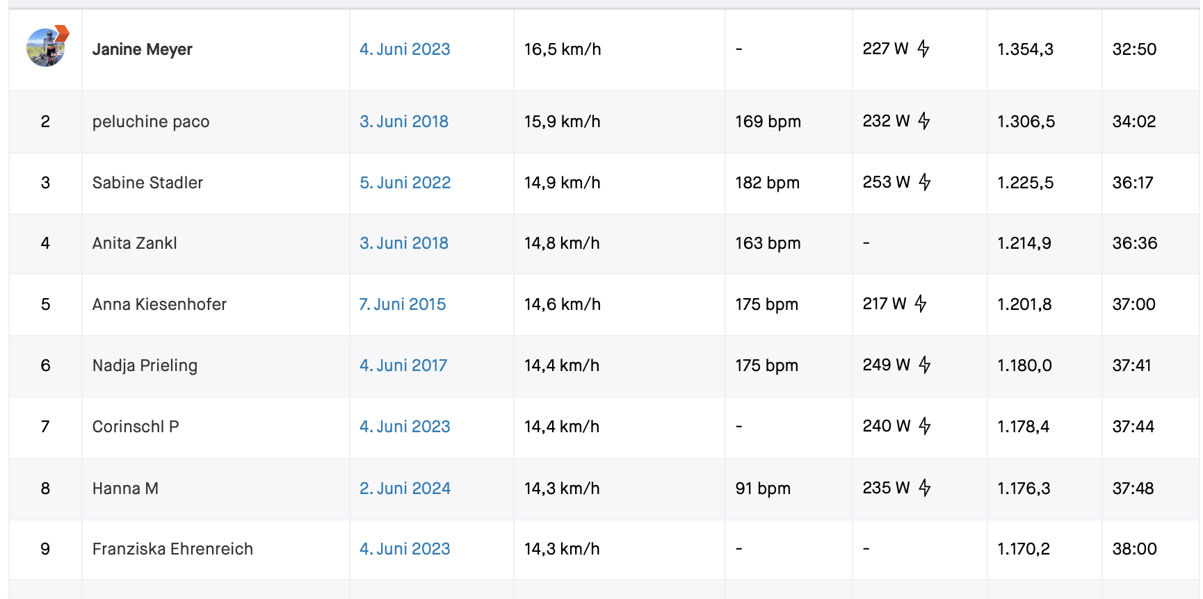The image size is (1203, 599).
Task: Click power meter bolt icon beside 240 W
Action: [x=925, y=426]
